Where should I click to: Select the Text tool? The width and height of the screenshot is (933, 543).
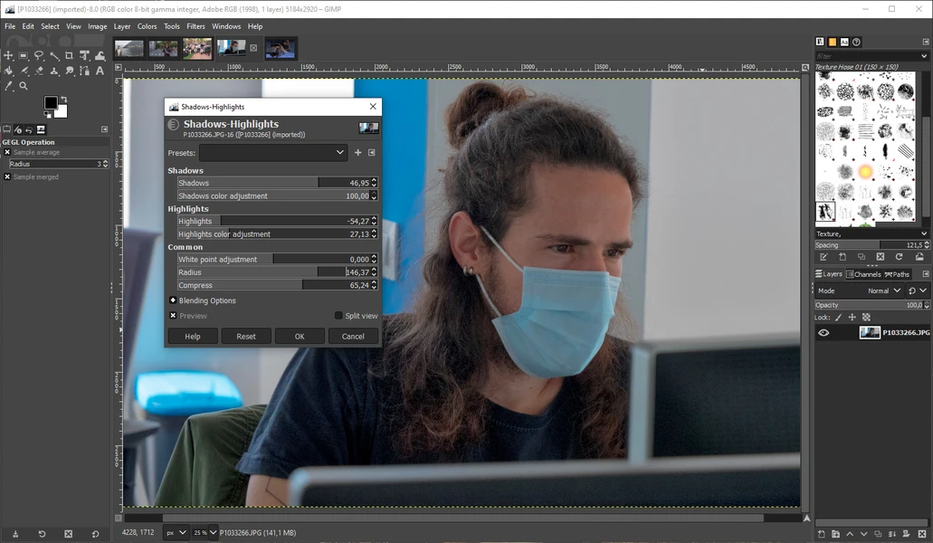100,71
